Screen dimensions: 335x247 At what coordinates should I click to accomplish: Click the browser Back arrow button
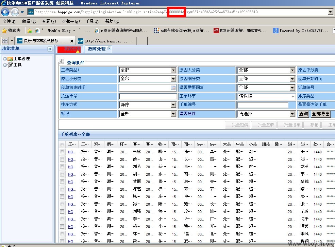pos(5,12)
